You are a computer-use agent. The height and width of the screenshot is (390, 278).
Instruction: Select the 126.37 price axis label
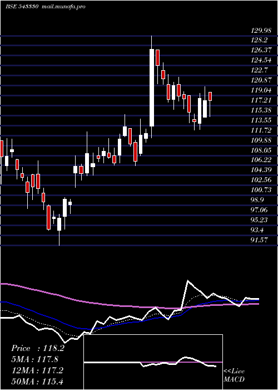pyautogui.click(x=261, y=50)
